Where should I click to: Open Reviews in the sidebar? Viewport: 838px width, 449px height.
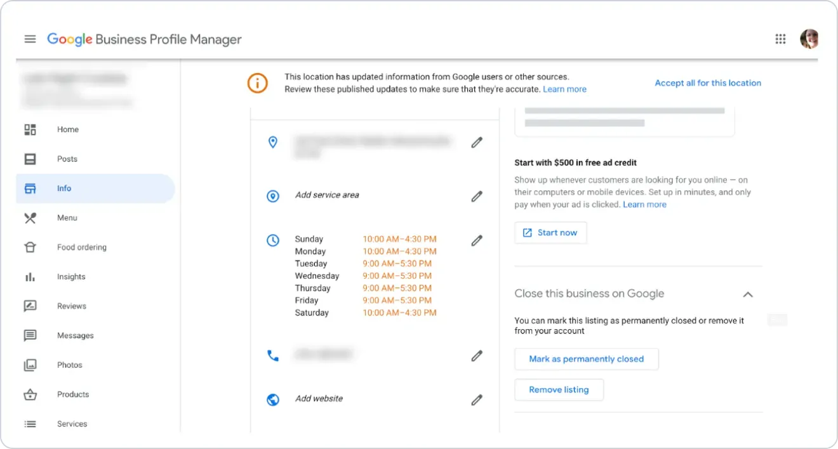coord(72,306)
